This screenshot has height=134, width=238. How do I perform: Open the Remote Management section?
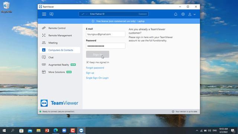[60, 35]
